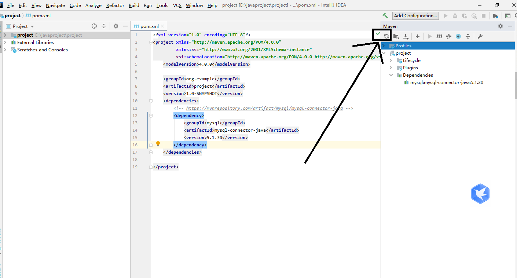
Task: Open the File menu
Action: tap(11, 5)
